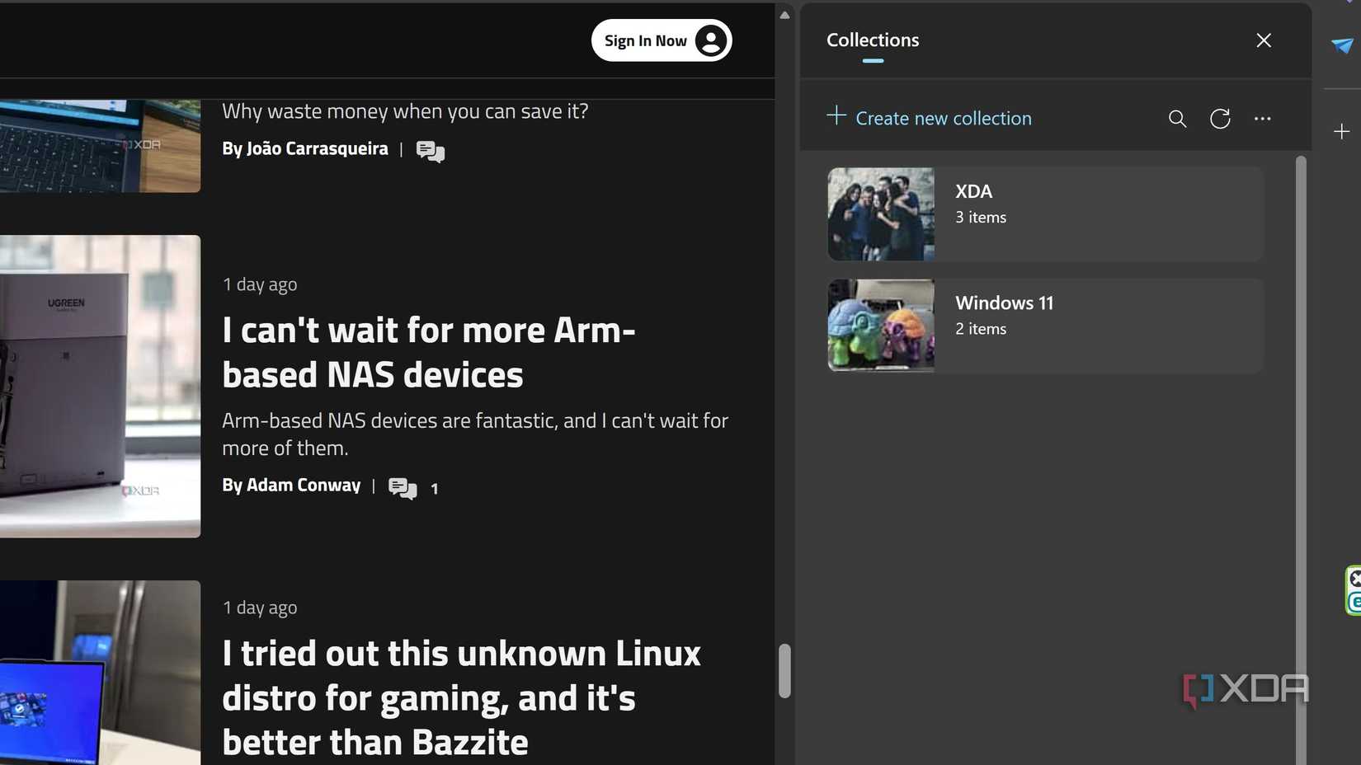Open search within the Collections panel
This screenshot has height=765, width=1361.
click(x=1177, y=119)
